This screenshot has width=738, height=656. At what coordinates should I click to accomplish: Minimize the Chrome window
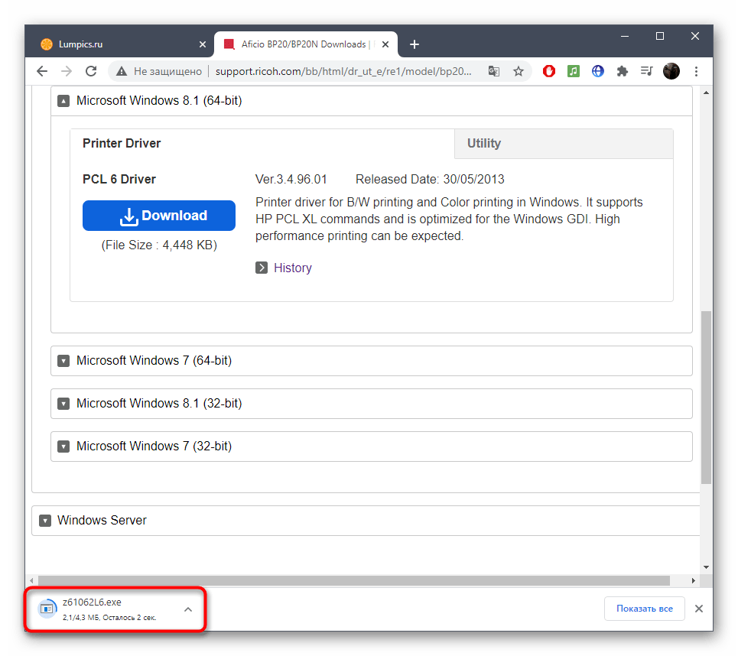point(625,36)
